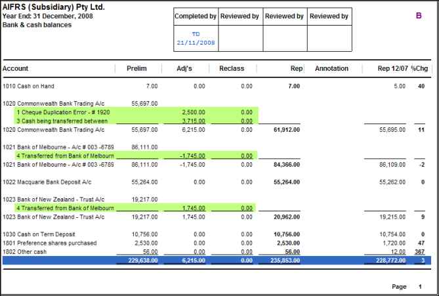
Task: Click the Completed by header cell
Action: (x=196, y=16)
